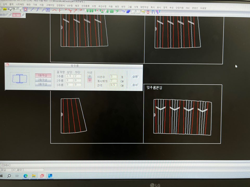This screenshot has height=187, width=250.
Task: Click the 1주름 상단 value field
Action: (x=69, y=76)
